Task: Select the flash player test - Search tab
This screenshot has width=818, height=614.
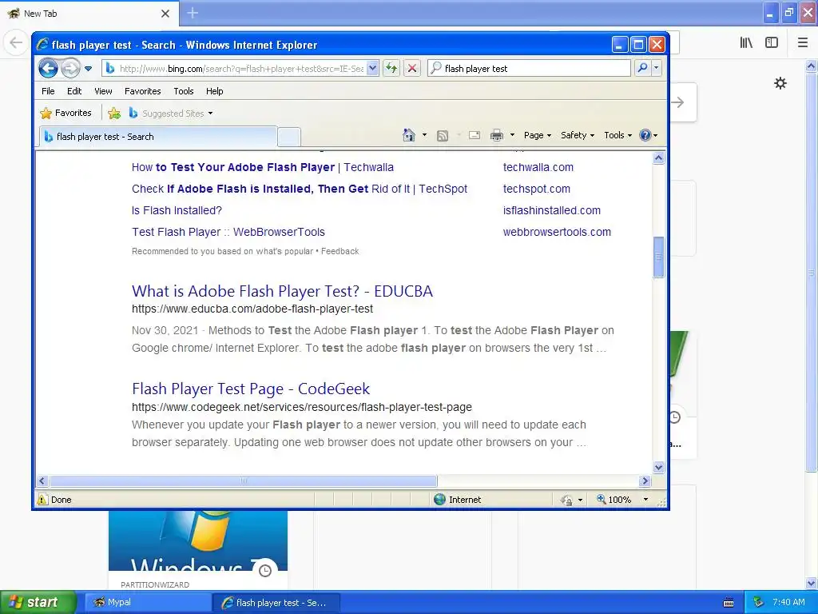Action: point(158,136)
